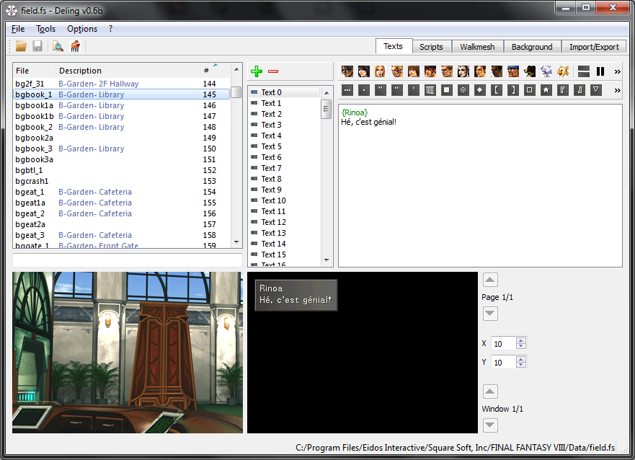Select Text 5 in the text list
Viewport: 635px width, 460px height.
[x=285, y=146]
